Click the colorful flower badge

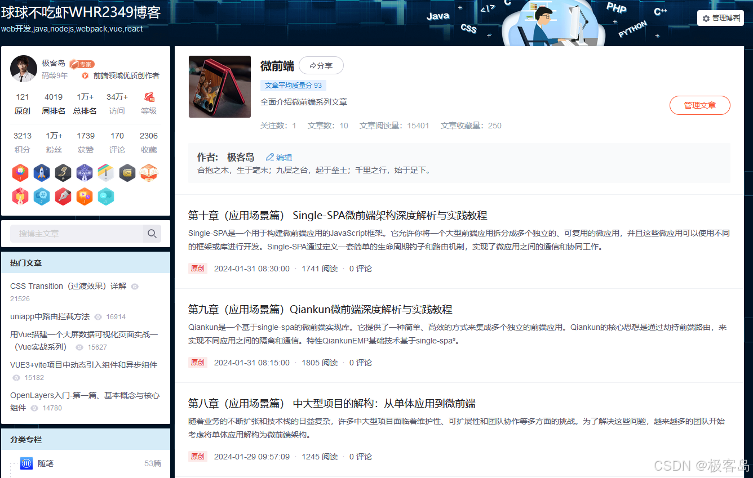coord(20,173)
